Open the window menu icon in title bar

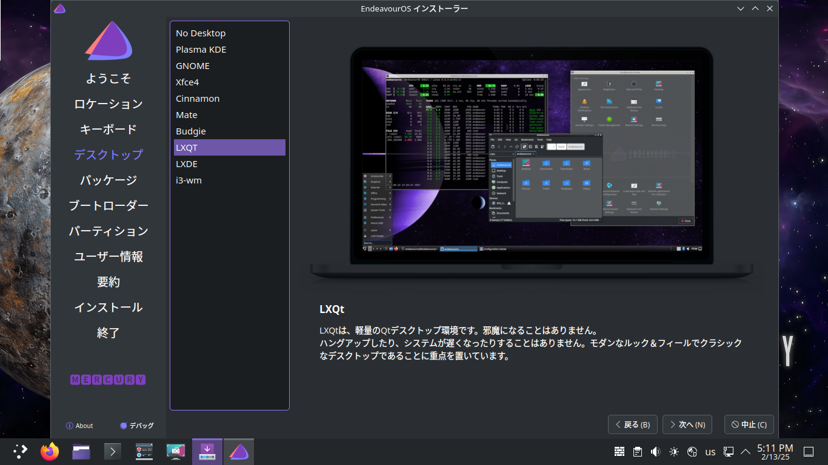(59, 8)
